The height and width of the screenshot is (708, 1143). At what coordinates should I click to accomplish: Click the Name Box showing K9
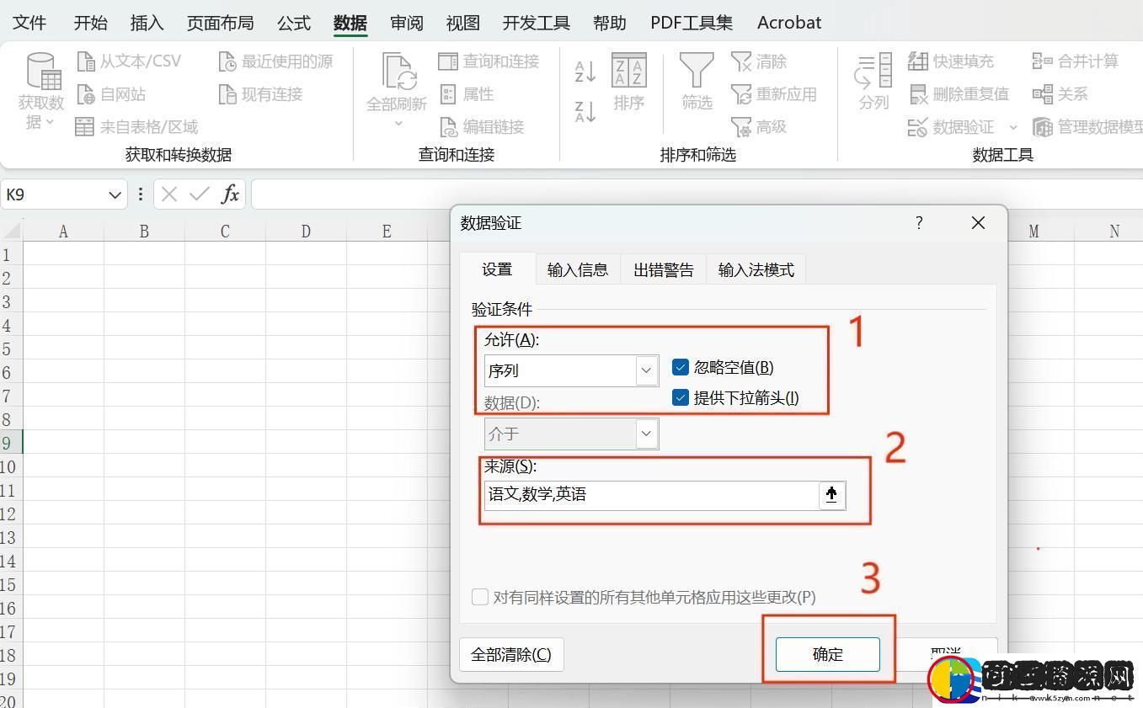54,194
